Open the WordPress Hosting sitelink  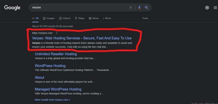coord(50,66)
